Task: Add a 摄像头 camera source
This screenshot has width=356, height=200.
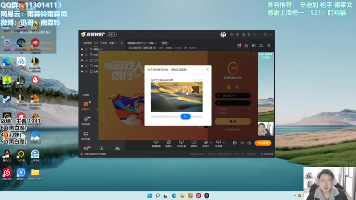Action: [x=169, y=144]
